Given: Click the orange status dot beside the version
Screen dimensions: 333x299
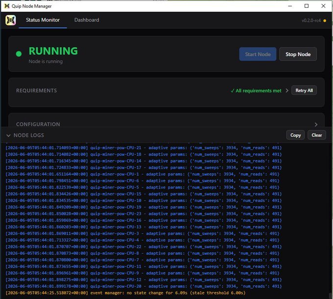Looking at the screenshot, I should click(325, 21).
